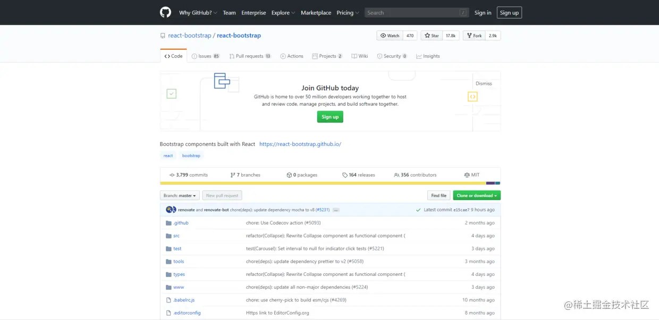The height and width of the screenshot is (320, 659).
Task: Show language breakdown color bar
Action: tap(330, 183)
